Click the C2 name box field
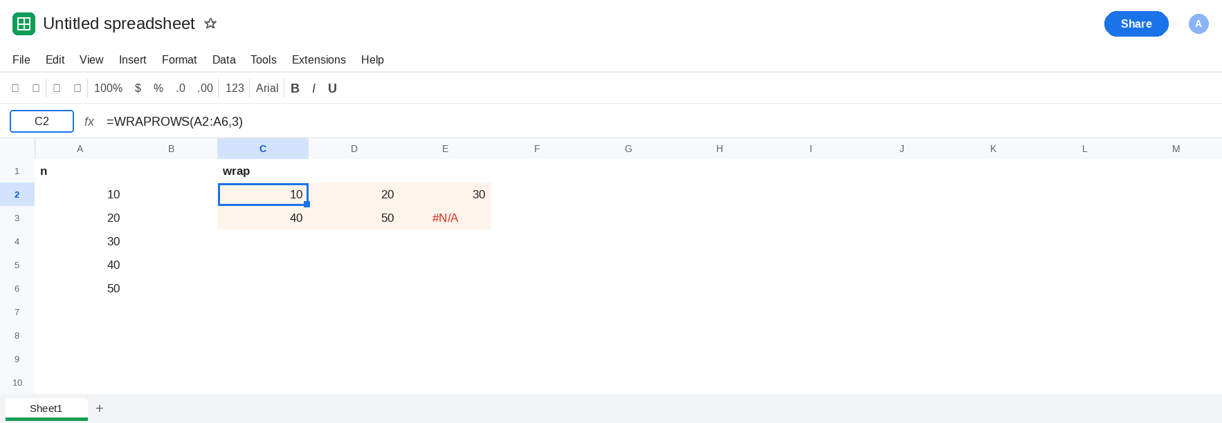The height and width of the screenshot is (423, 1222). pyautogui.click(x=42, y=121)
